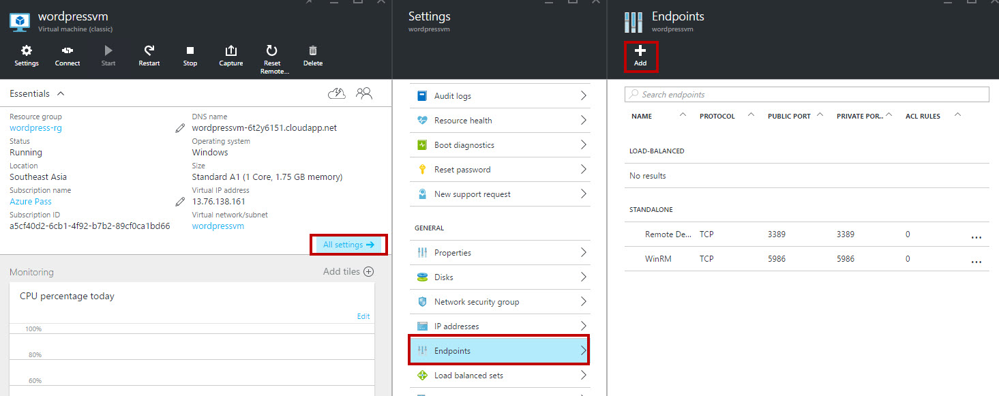
Task: Open Audit logs via its icon
Action: [422, 96]
